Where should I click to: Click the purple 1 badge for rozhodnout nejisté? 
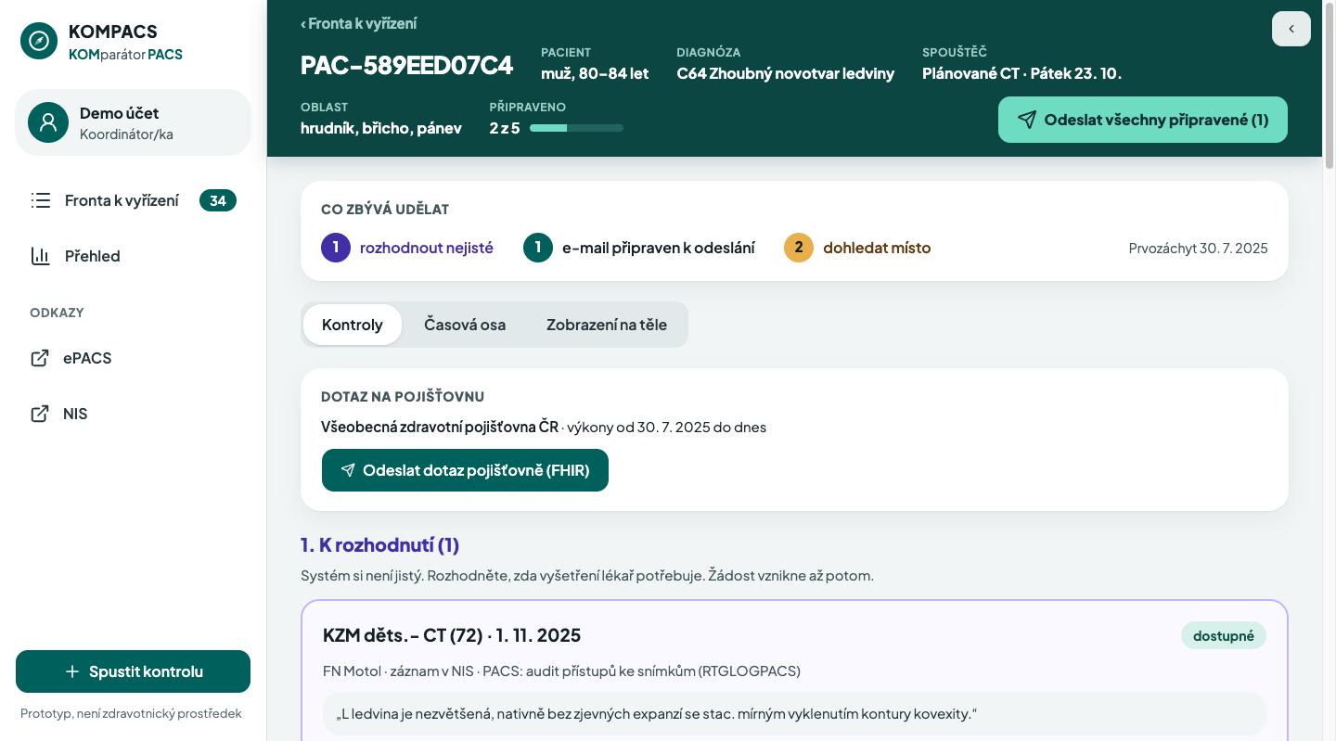coord(336,248)
